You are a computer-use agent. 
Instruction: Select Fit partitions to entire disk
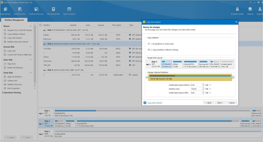click(149, 44)
